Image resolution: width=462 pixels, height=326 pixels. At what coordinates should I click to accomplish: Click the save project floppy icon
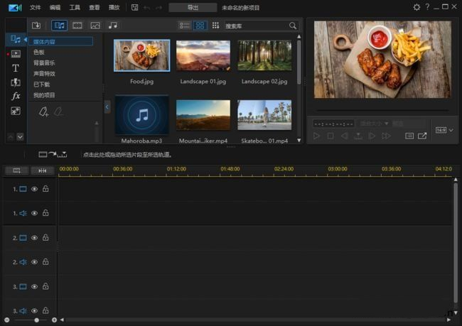click(135, 7)
